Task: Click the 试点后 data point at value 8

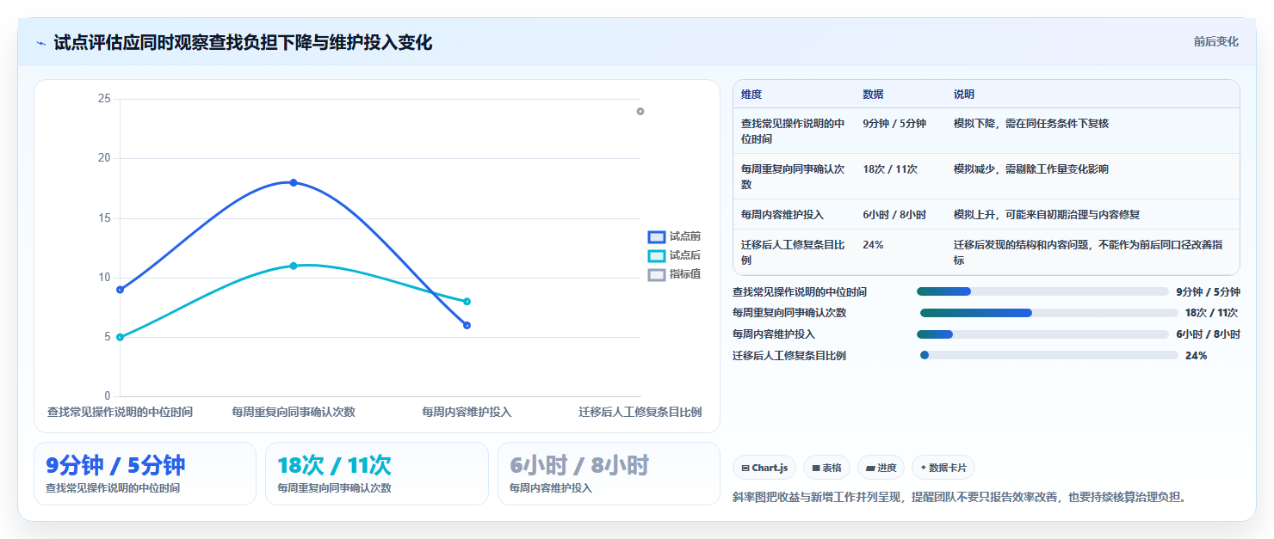Action: coord(467,301)
